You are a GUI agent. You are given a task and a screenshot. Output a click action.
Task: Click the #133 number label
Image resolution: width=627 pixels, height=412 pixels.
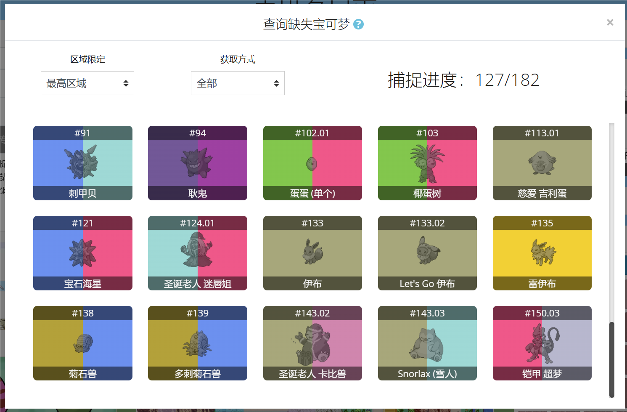[312, 223]
